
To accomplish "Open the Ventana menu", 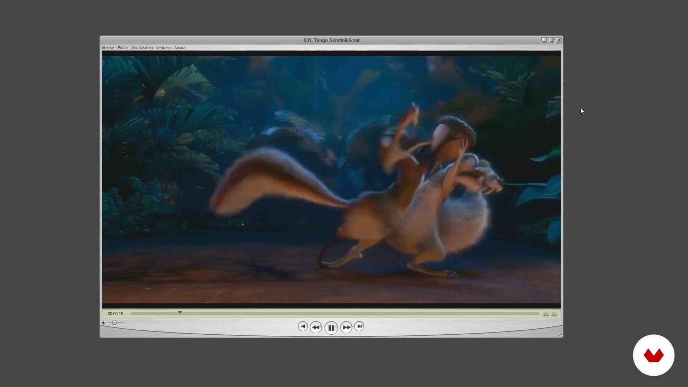I will tap(163, 48).
